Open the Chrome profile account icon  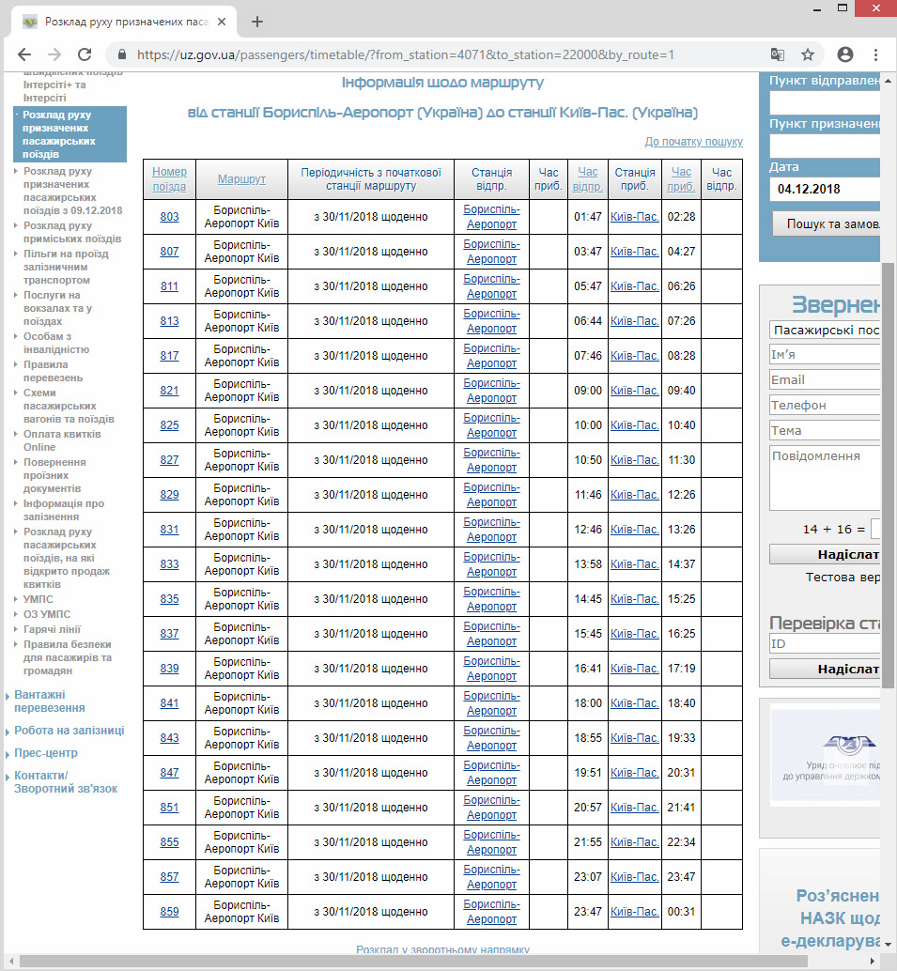coord(845,54)
